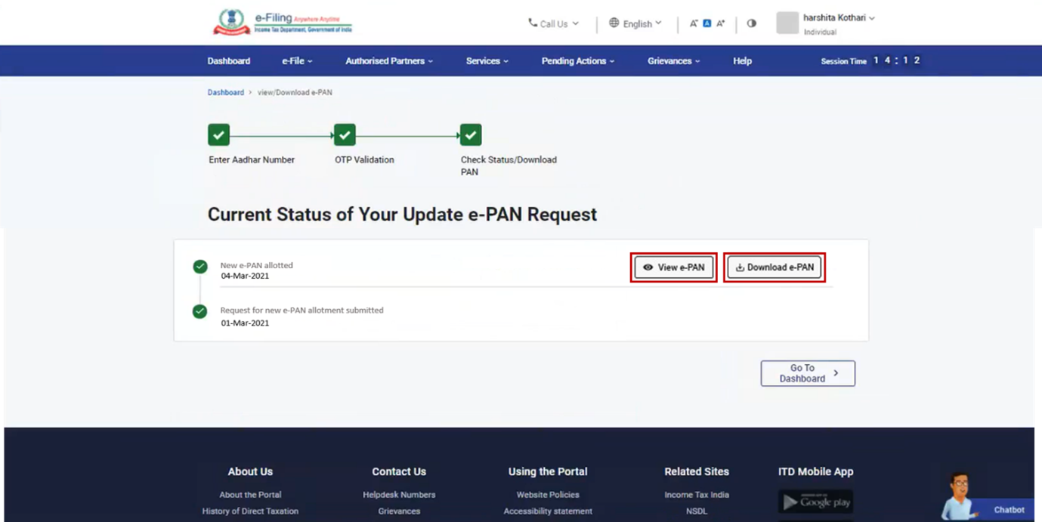
Task: Click the OTP Validation completed checkmark
Action: pos(344,134)
